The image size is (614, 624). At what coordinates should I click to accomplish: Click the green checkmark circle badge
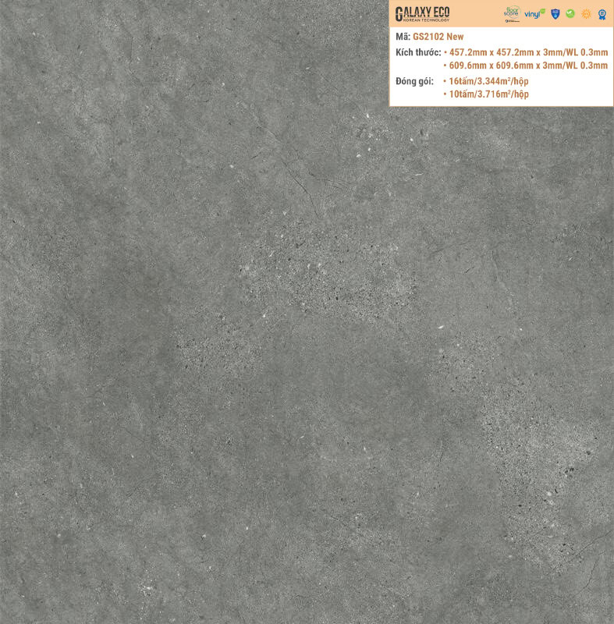point(570,14)
